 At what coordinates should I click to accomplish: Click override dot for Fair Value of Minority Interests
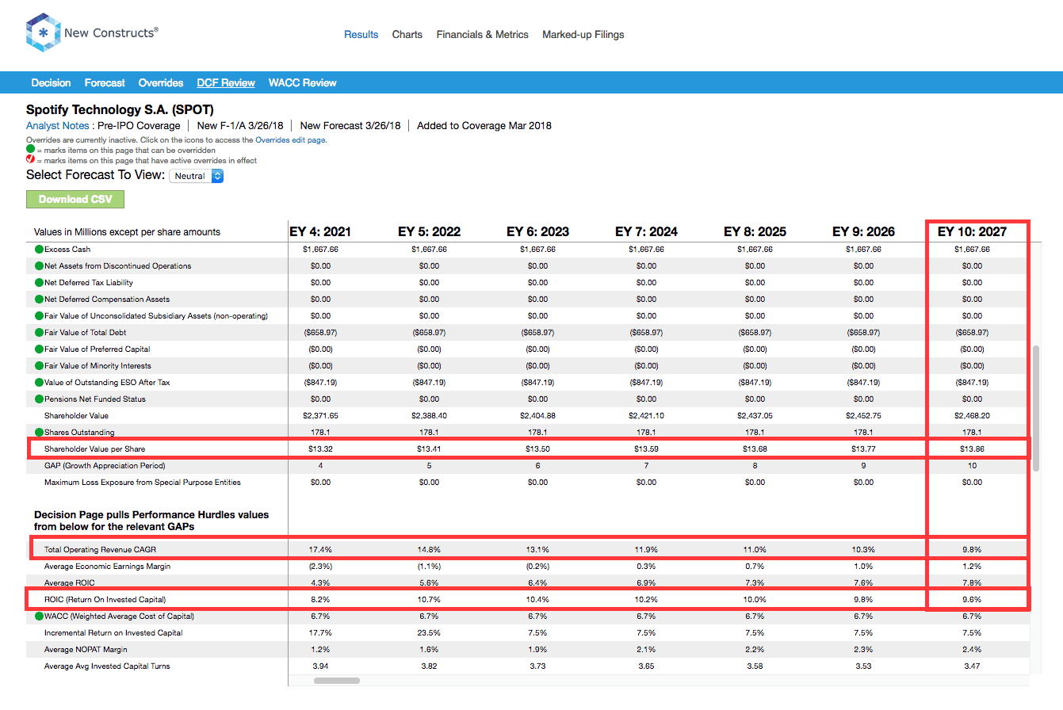39,366
